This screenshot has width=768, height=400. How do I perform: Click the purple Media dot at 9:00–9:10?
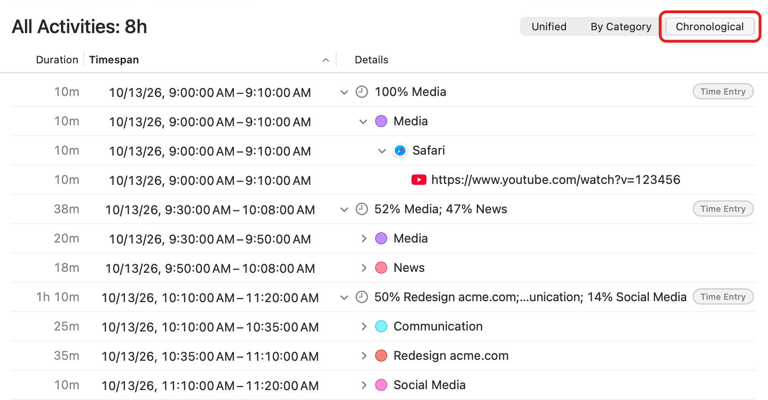coord(381,121)
